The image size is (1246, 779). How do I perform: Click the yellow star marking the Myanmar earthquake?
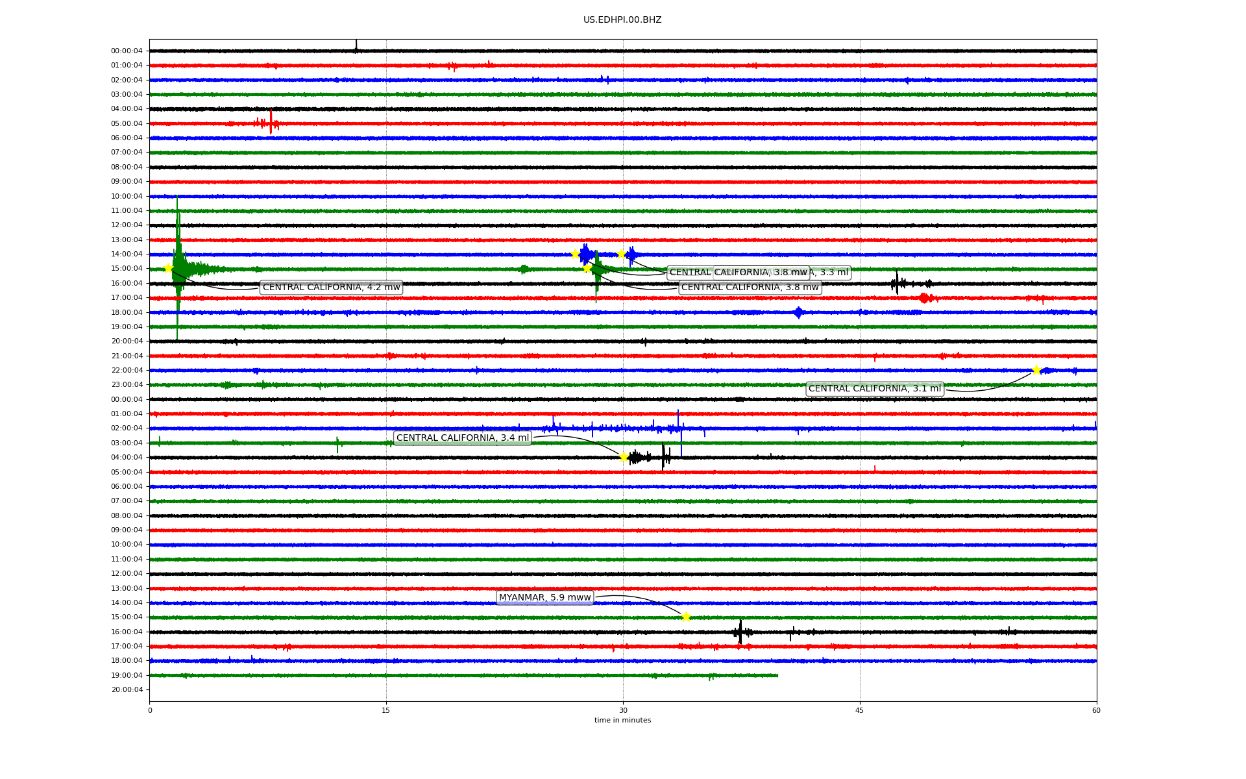tap(686, 617)
